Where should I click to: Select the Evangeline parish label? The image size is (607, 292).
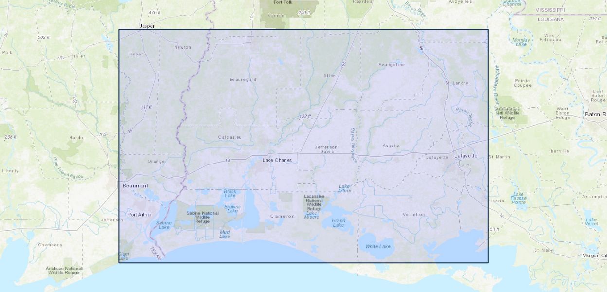tap(392, 65)
